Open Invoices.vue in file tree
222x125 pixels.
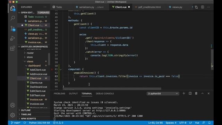(x=37, y=104)
